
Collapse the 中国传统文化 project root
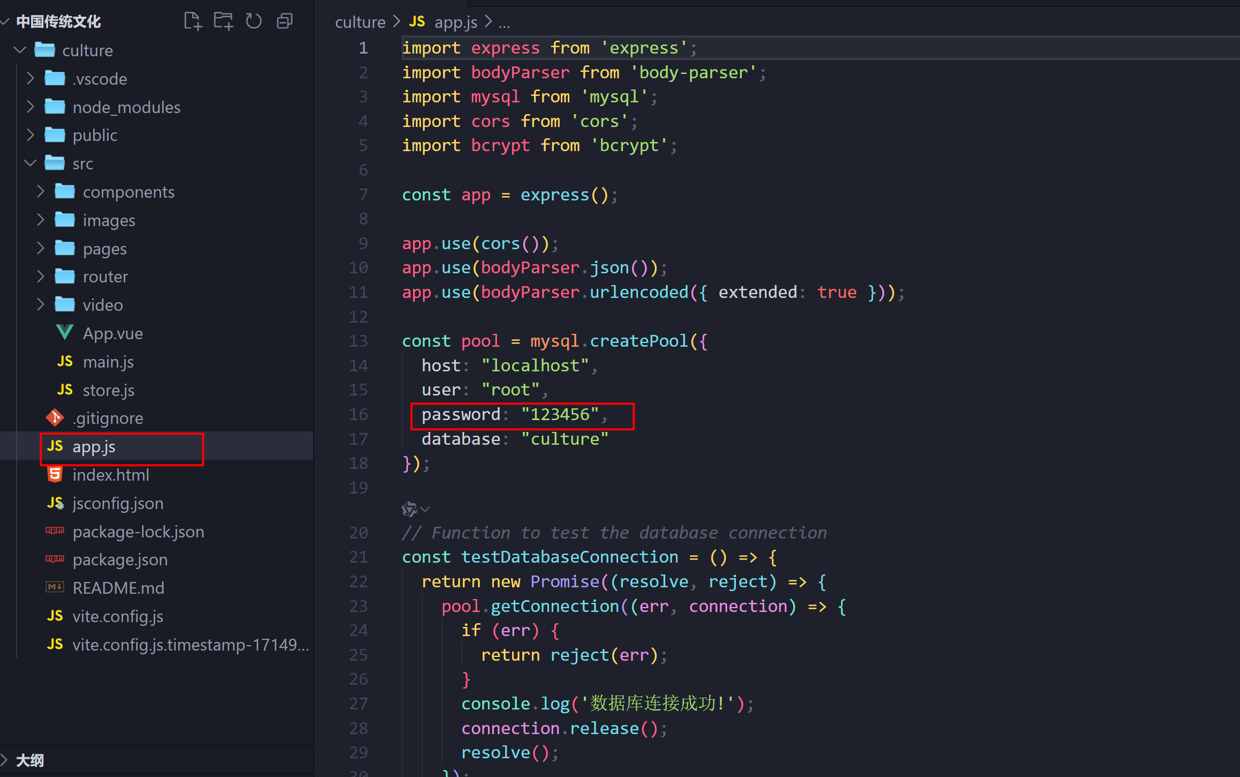[x=58, y=21]
